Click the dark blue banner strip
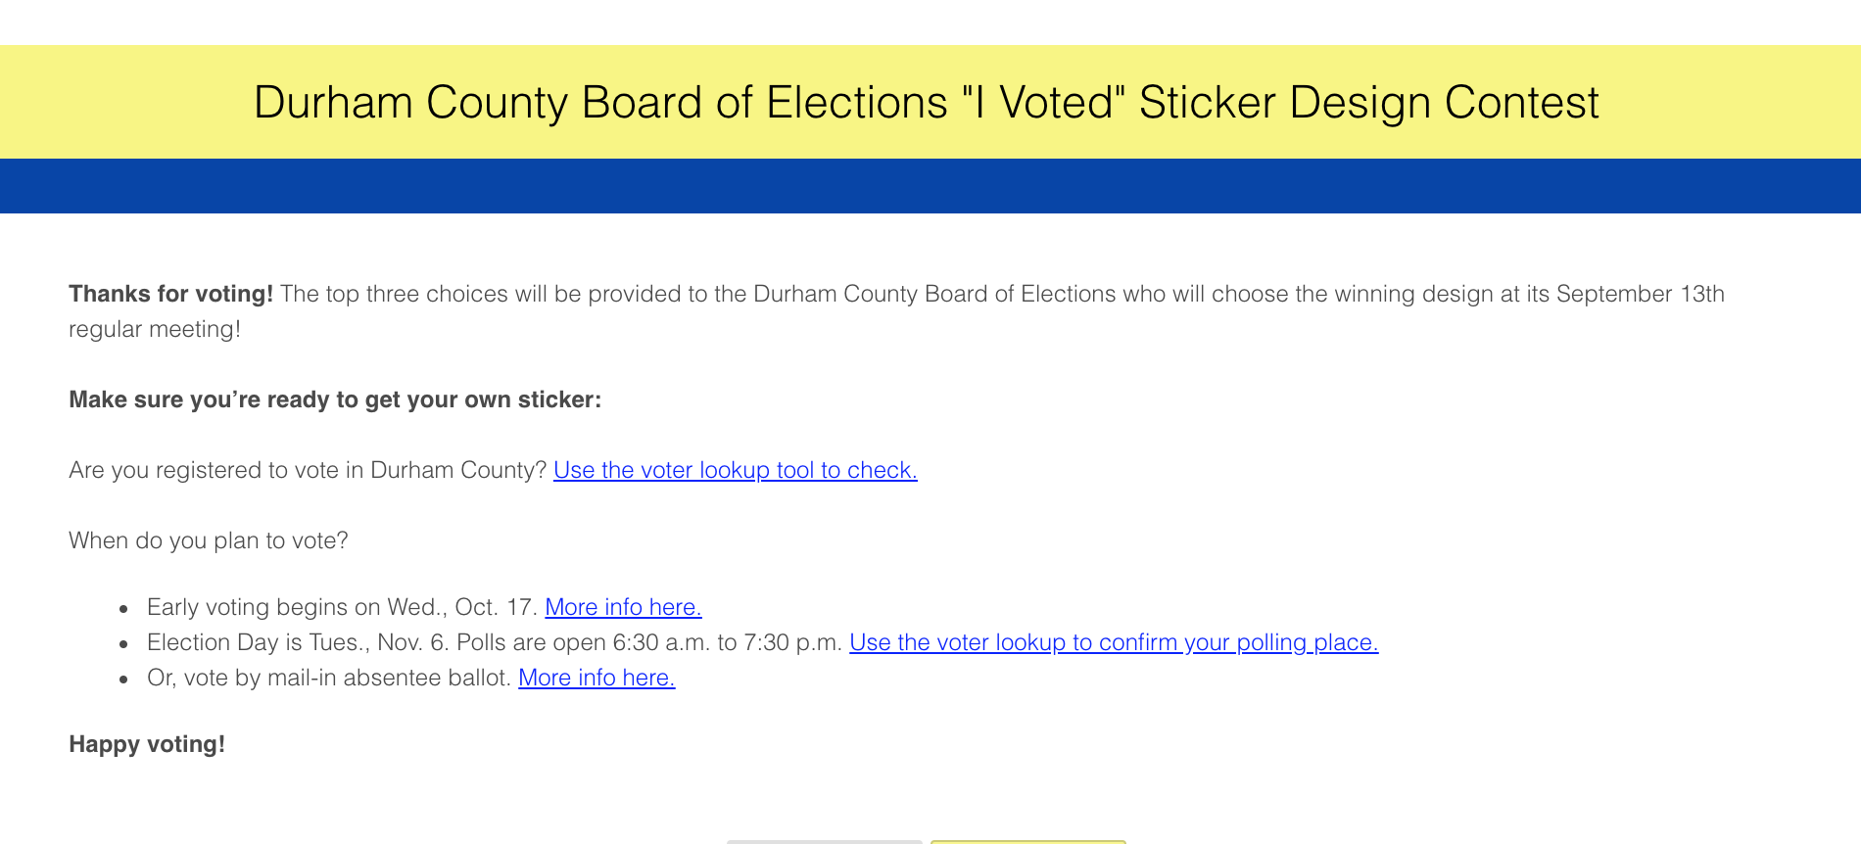 930,186
